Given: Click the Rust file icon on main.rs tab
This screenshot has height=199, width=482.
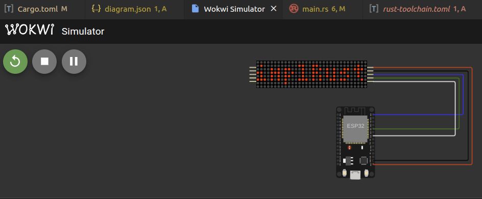Looking at the screenshot, I should [x=294, y=9].
